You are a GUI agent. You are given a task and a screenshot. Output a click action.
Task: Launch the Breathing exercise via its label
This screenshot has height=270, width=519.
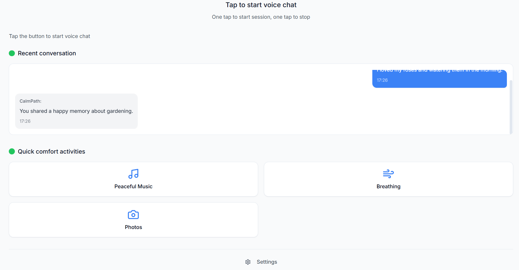(x=388, y=187)
